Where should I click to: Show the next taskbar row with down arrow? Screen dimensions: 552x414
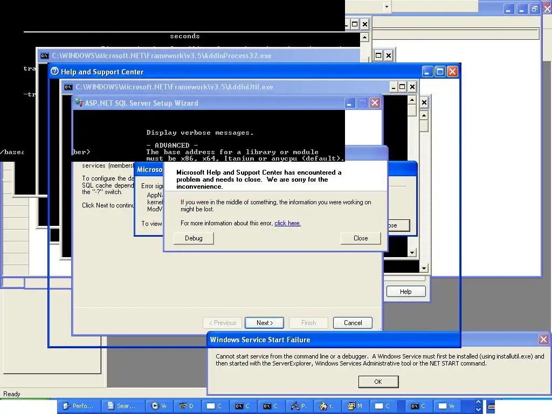pyautogui.click(x=478, y=410)
